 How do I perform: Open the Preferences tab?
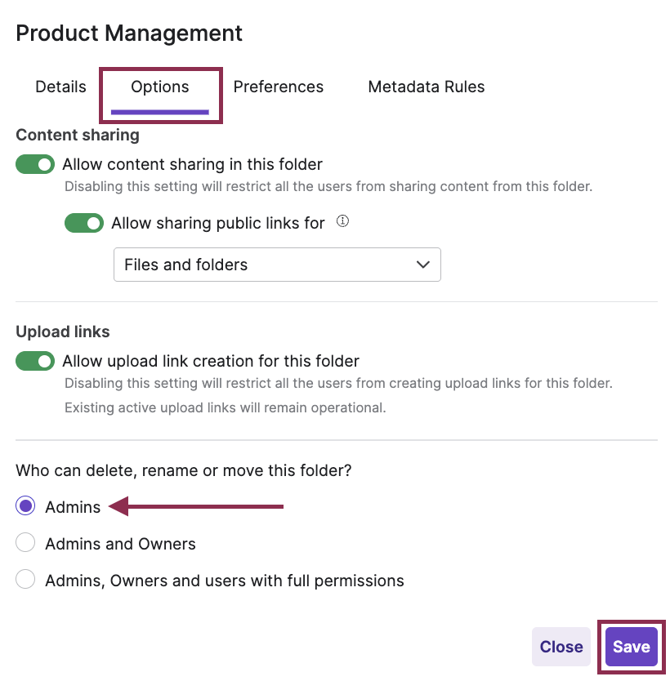click(x=279, y=87)
